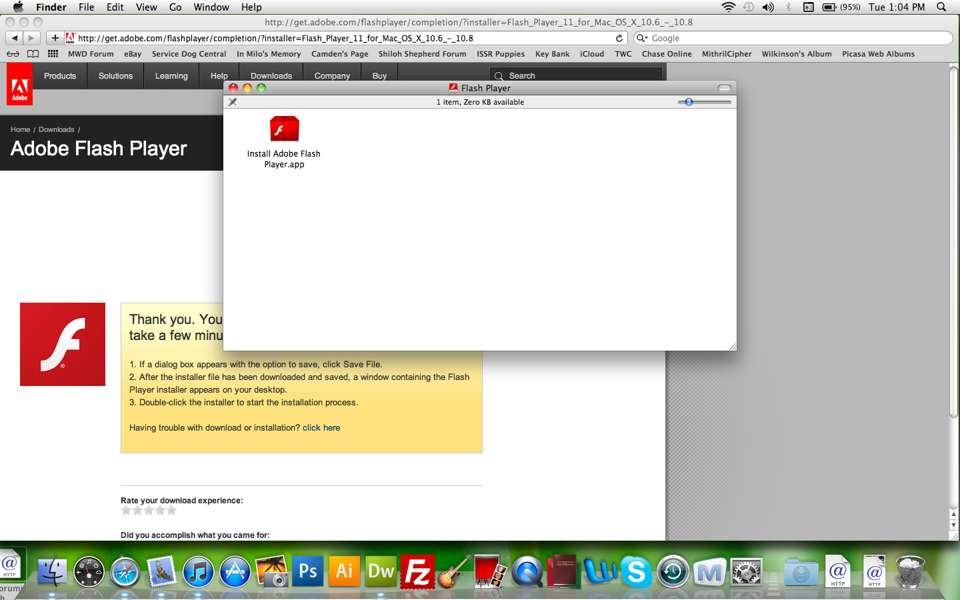Click the Adobe site Search field
This screenshot has width=960, height=600.
pyautogui.click(x=576, y=75)
